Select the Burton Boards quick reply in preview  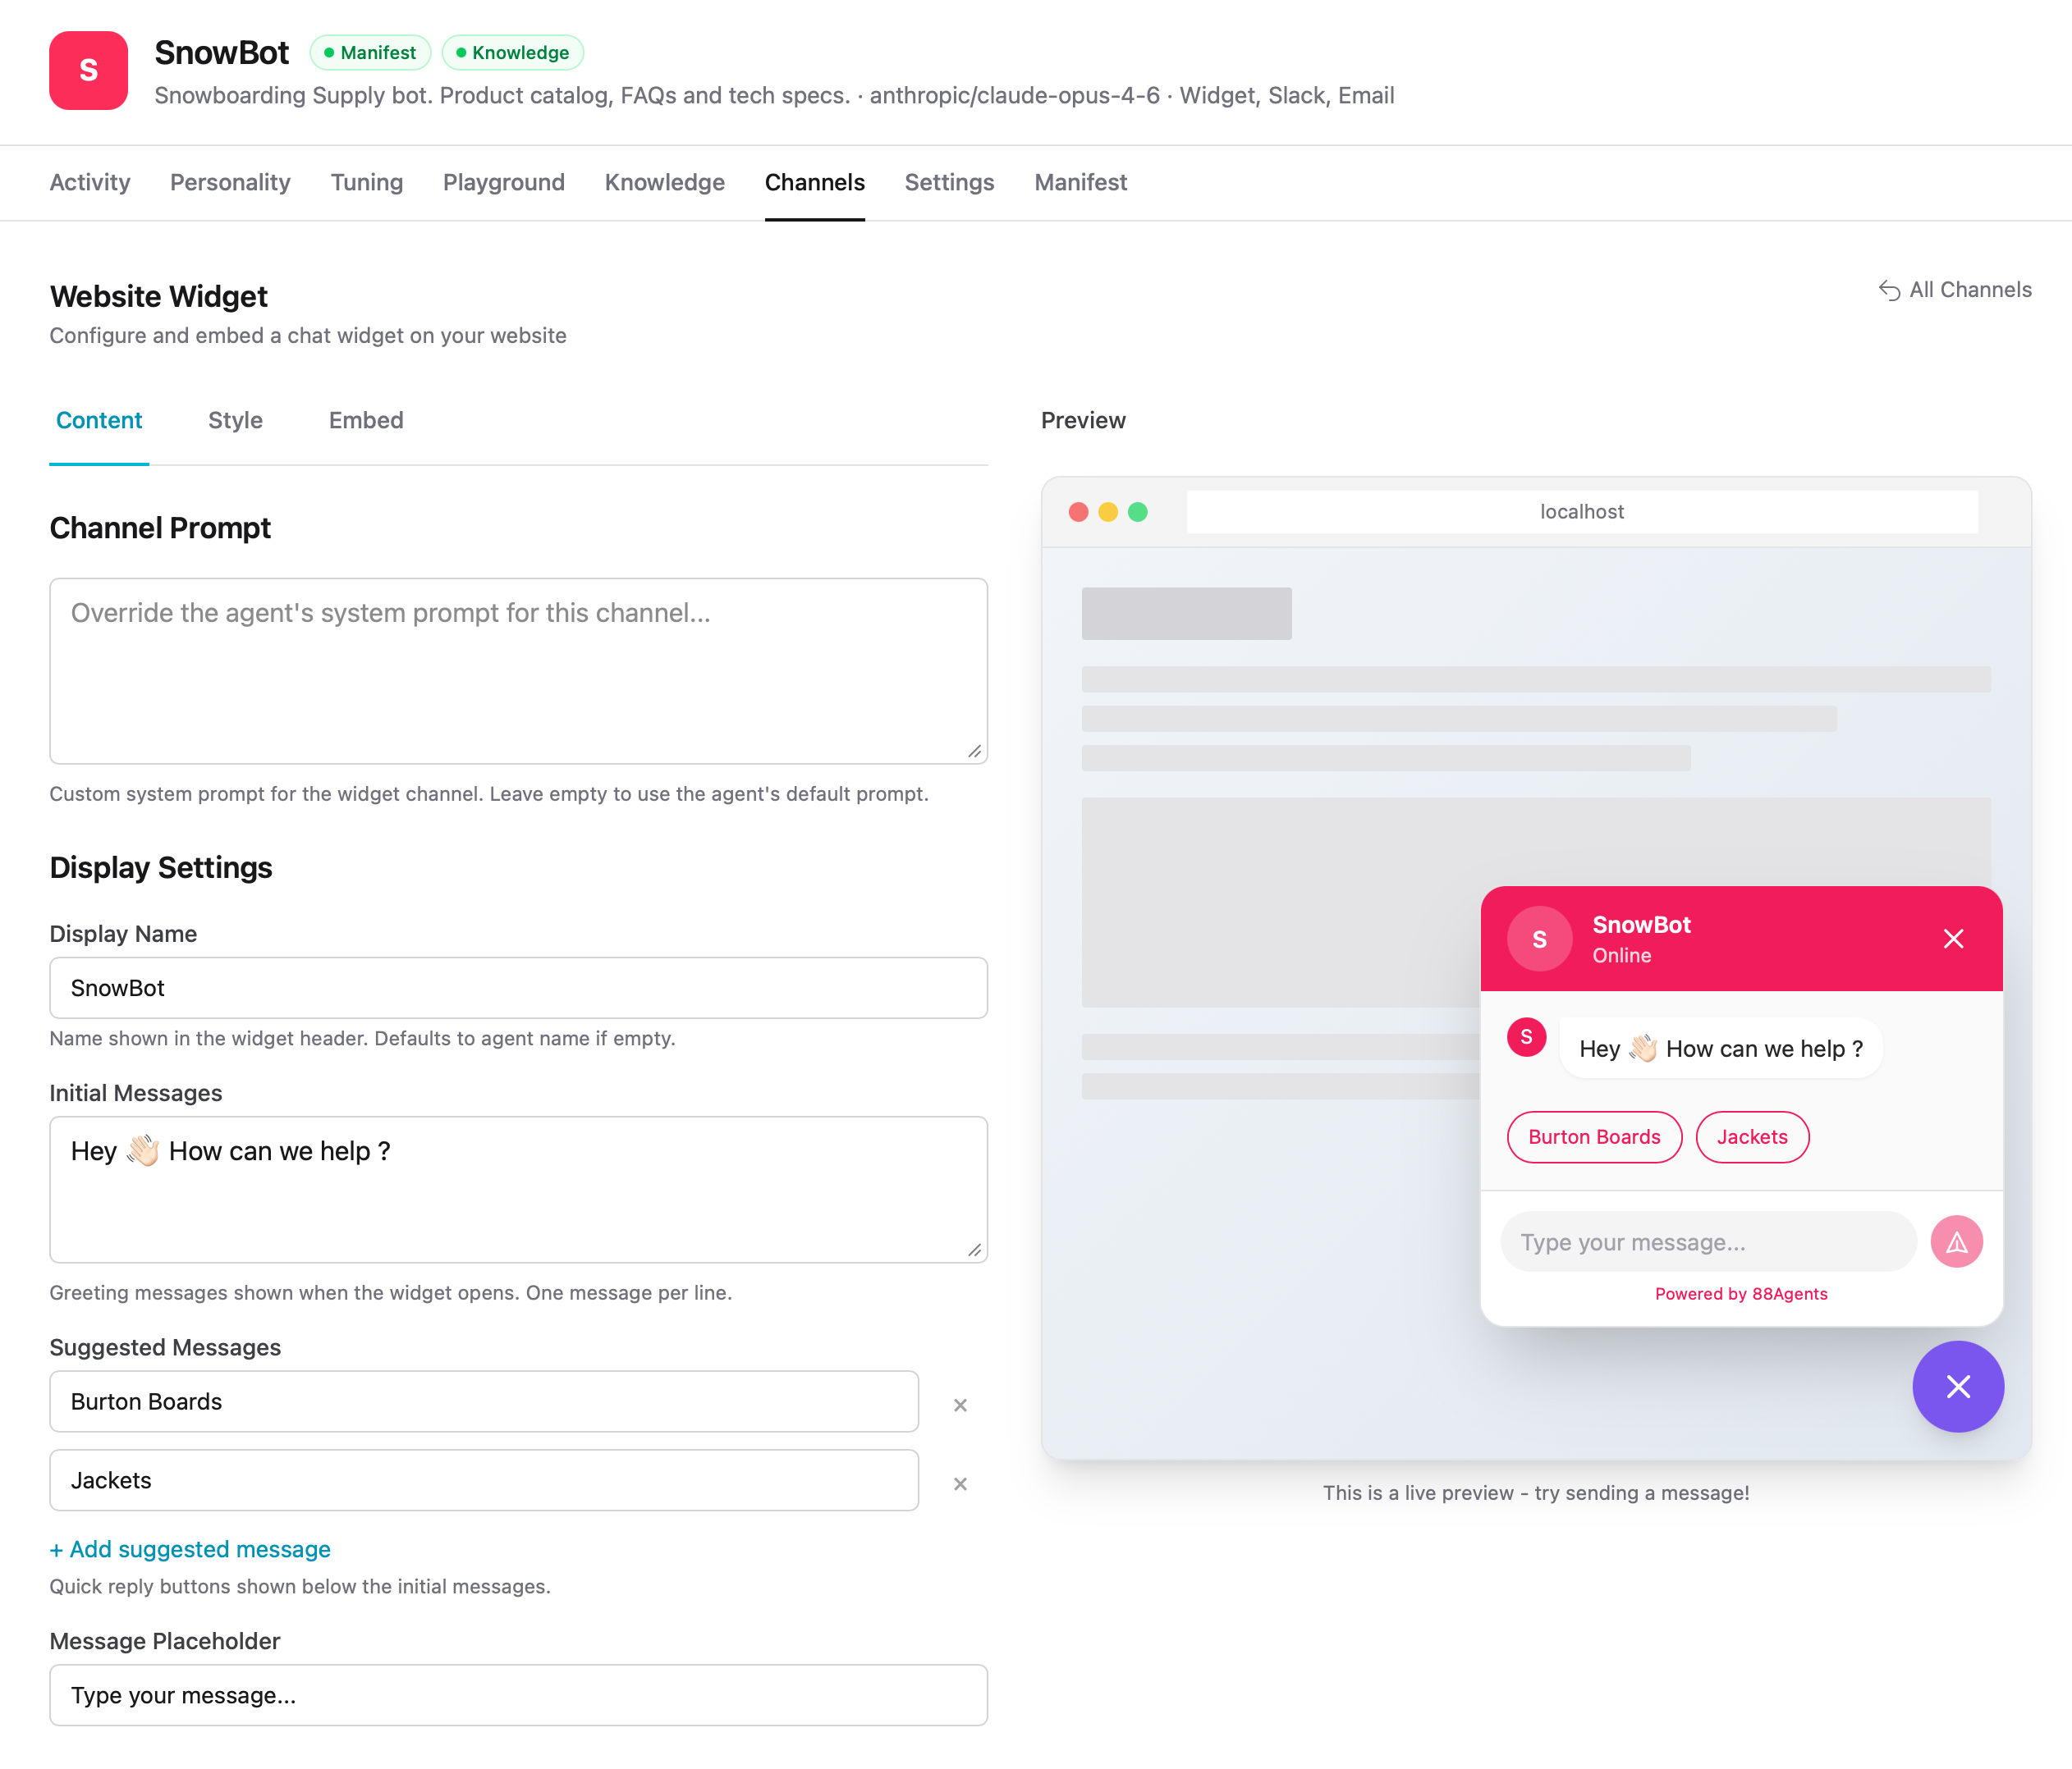point(1593,1137)
